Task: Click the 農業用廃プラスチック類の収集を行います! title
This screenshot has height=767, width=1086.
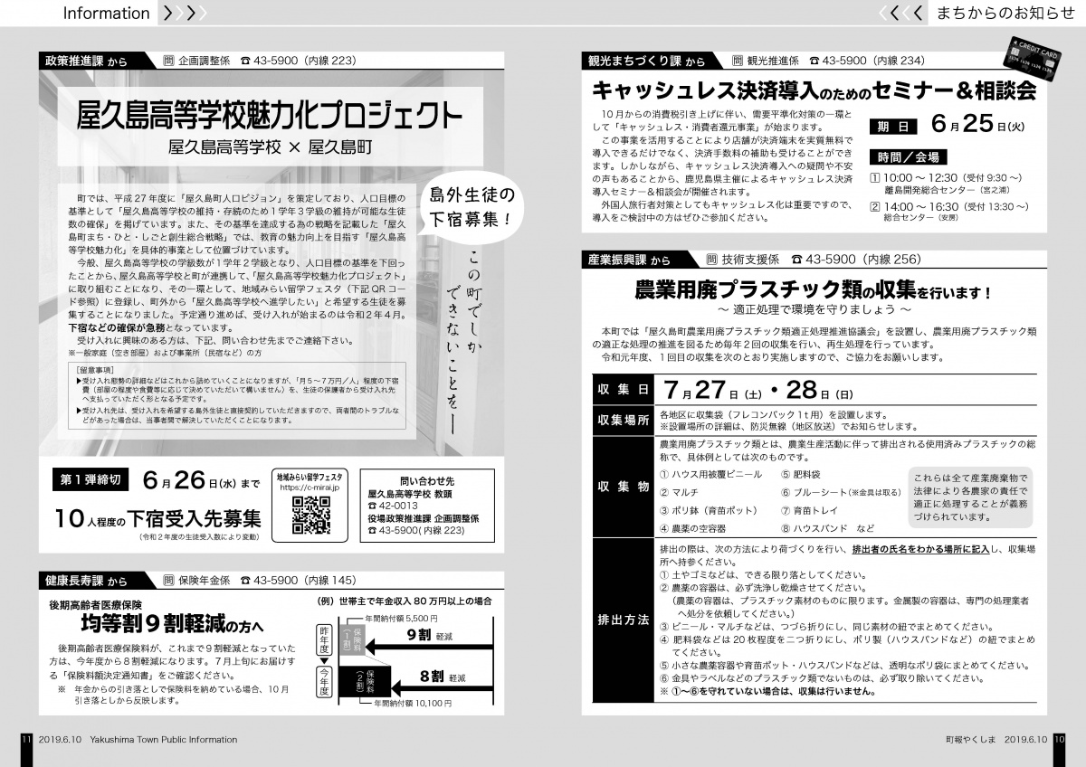Action: pos(814,292)
